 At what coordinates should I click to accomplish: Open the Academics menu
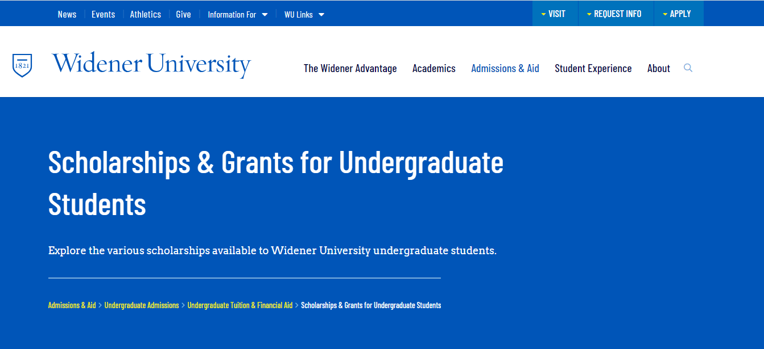pyautogui.click(x=434, y=68)
